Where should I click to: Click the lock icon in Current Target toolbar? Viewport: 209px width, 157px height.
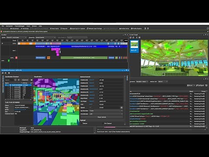pyautogui.click(x=133, y=38)
